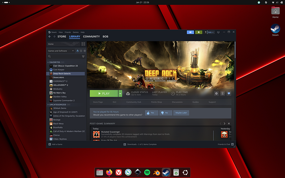The width and height of the screenshot is (285, 178).
Task: Show game info with the info icon
Action: coord(222,93)
